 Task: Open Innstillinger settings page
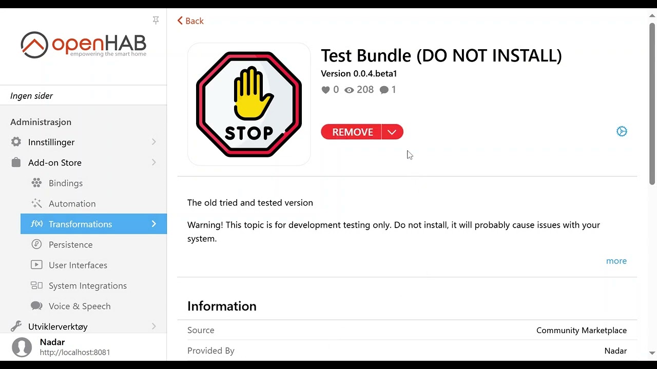pyautogui.click(x=83, y=142)
